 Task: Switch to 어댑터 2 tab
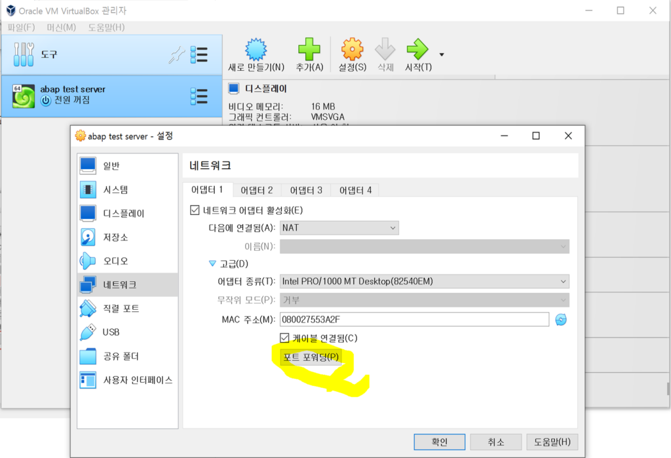tap(257, 190)
